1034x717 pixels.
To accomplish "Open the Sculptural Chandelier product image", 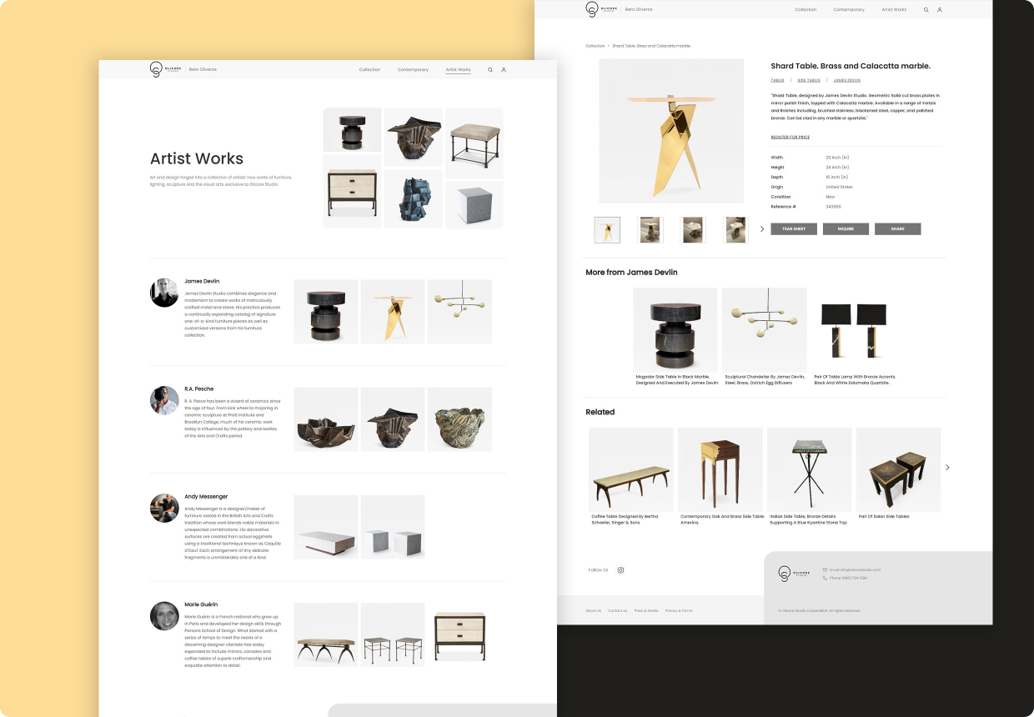I will [x=764, y=329].
